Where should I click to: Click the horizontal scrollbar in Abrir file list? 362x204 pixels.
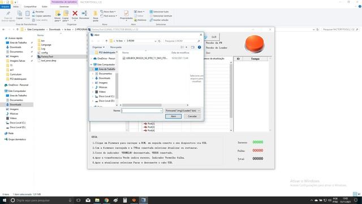click(142, 105)
